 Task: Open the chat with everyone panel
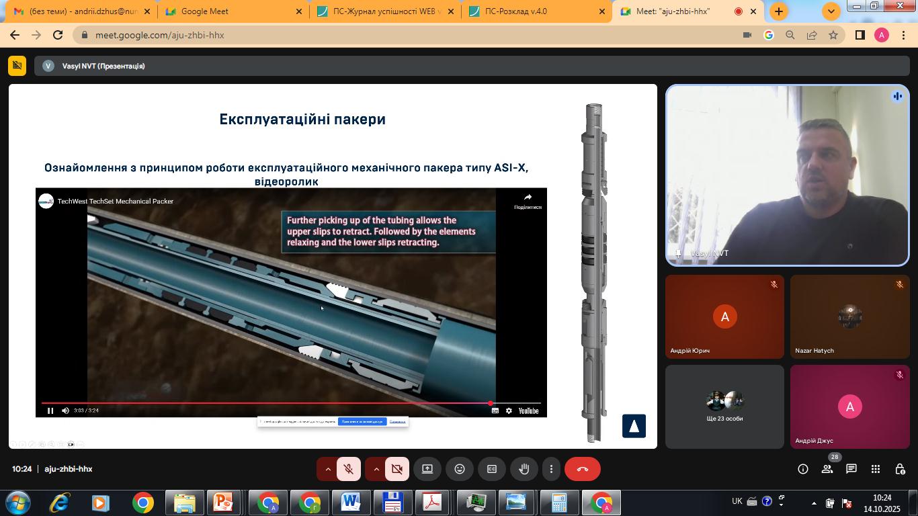(851, 469)
